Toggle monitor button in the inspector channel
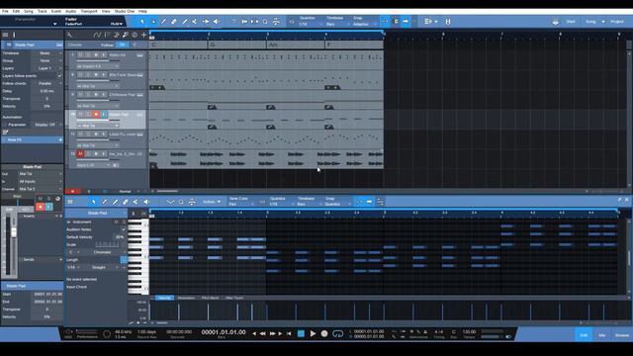 [48, 207]
